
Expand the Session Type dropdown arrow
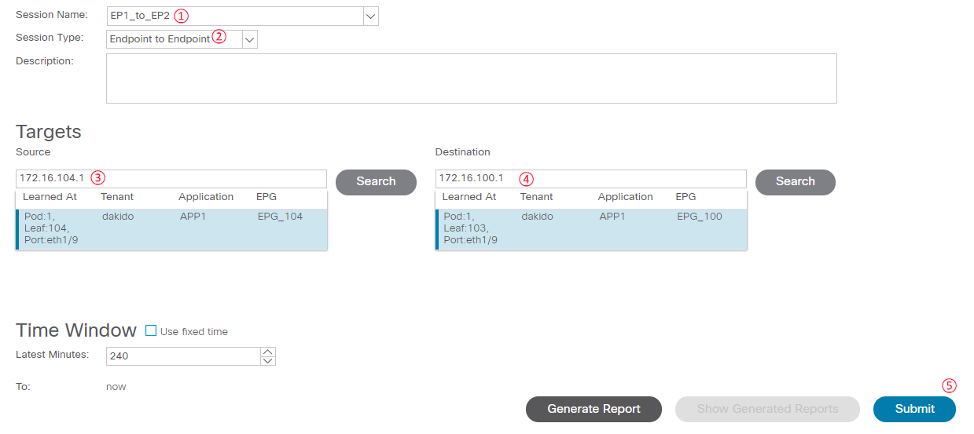250,39
